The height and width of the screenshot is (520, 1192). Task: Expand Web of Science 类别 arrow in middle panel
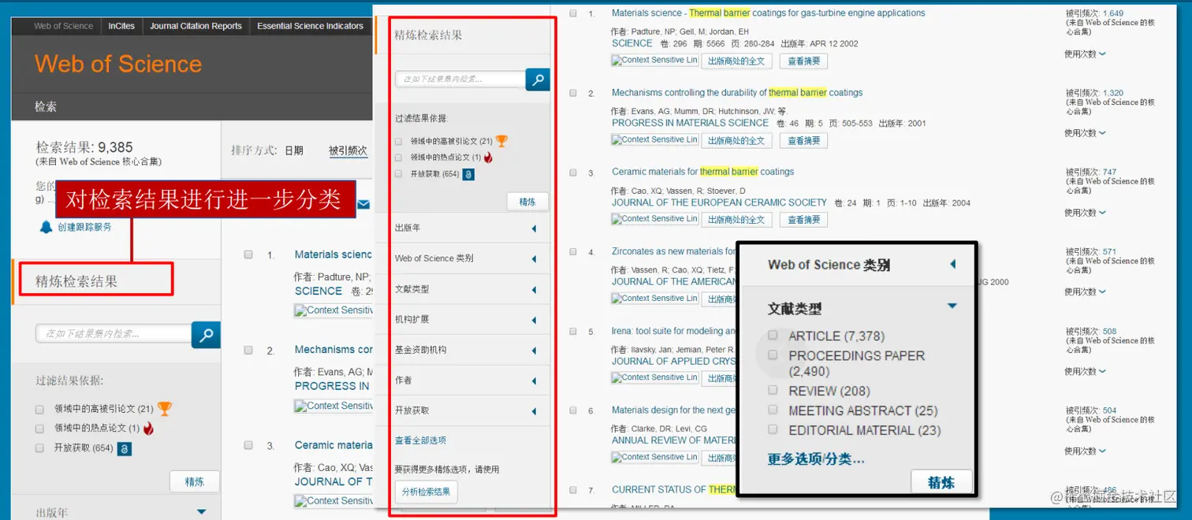pos(534,259)
